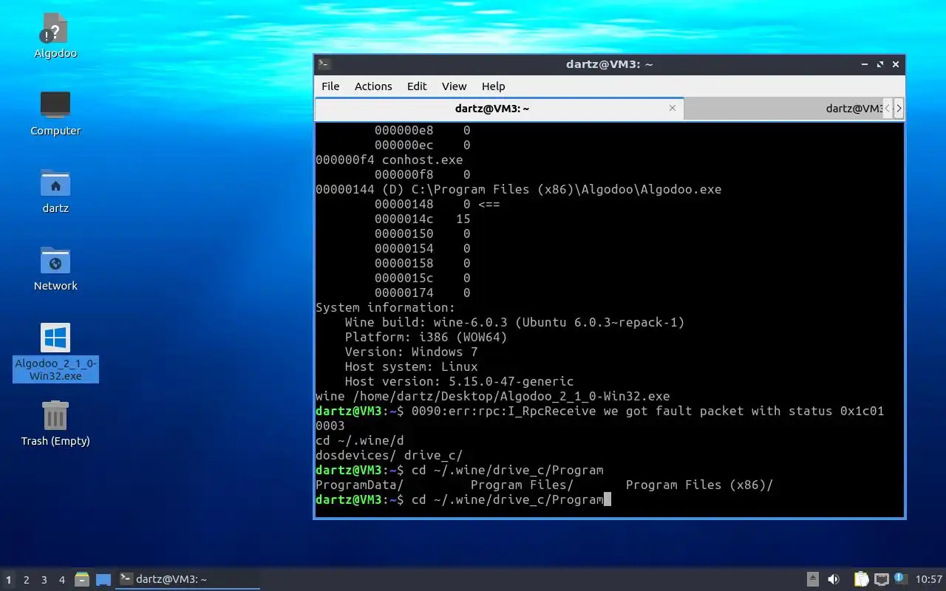946x591 pixels.
Task: Open the volume control tray icon
Action: pos(833,579)
